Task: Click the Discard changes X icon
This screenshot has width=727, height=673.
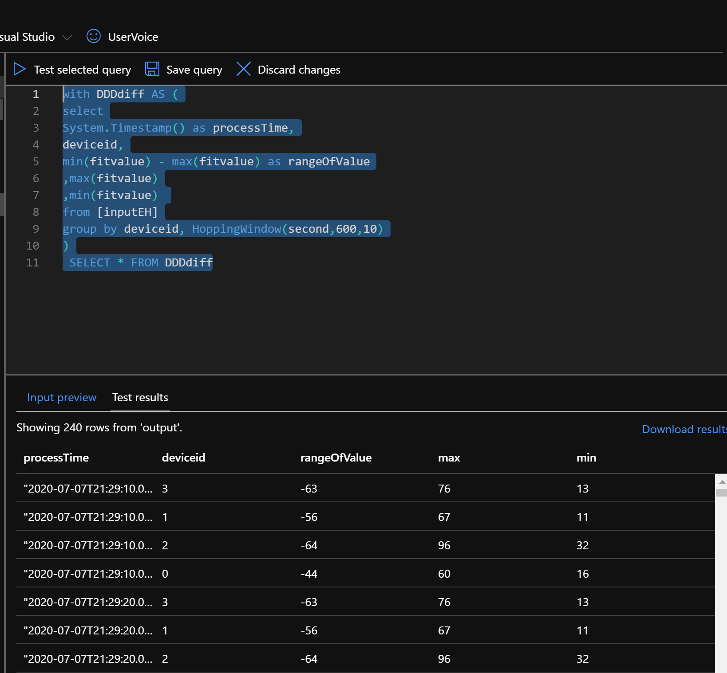Action: 244,69
